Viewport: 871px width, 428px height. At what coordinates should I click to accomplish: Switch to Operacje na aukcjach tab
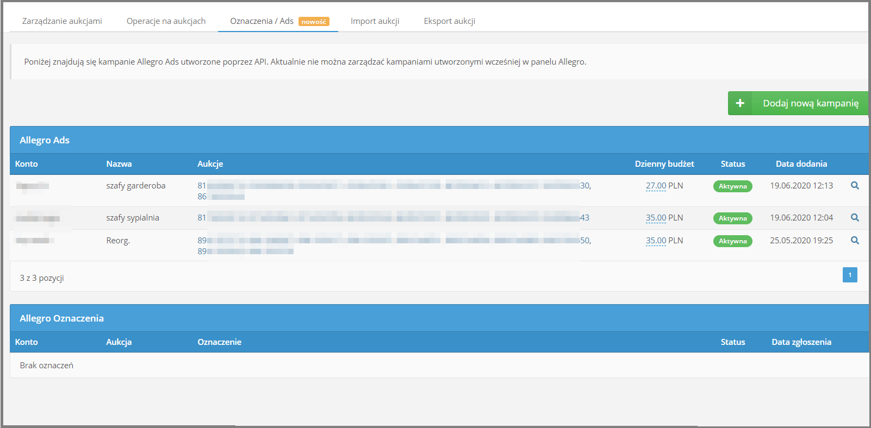tap(166, 21)
